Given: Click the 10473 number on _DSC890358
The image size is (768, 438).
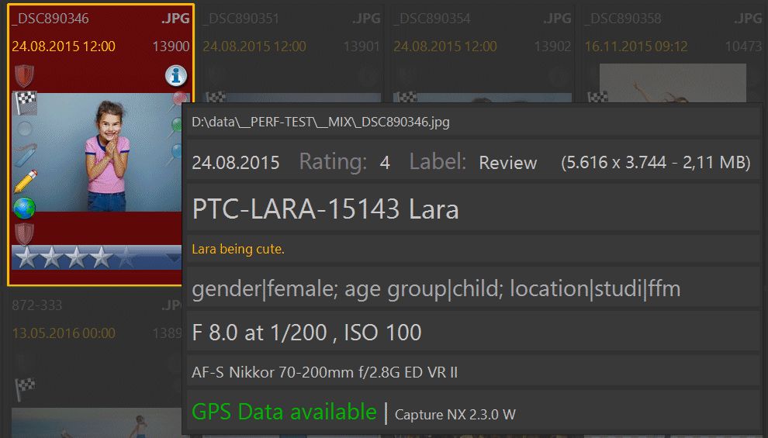Looking at the screenshot, I should coord(743,47).
